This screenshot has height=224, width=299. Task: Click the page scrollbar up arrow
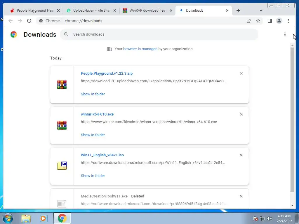click(292, 45)
